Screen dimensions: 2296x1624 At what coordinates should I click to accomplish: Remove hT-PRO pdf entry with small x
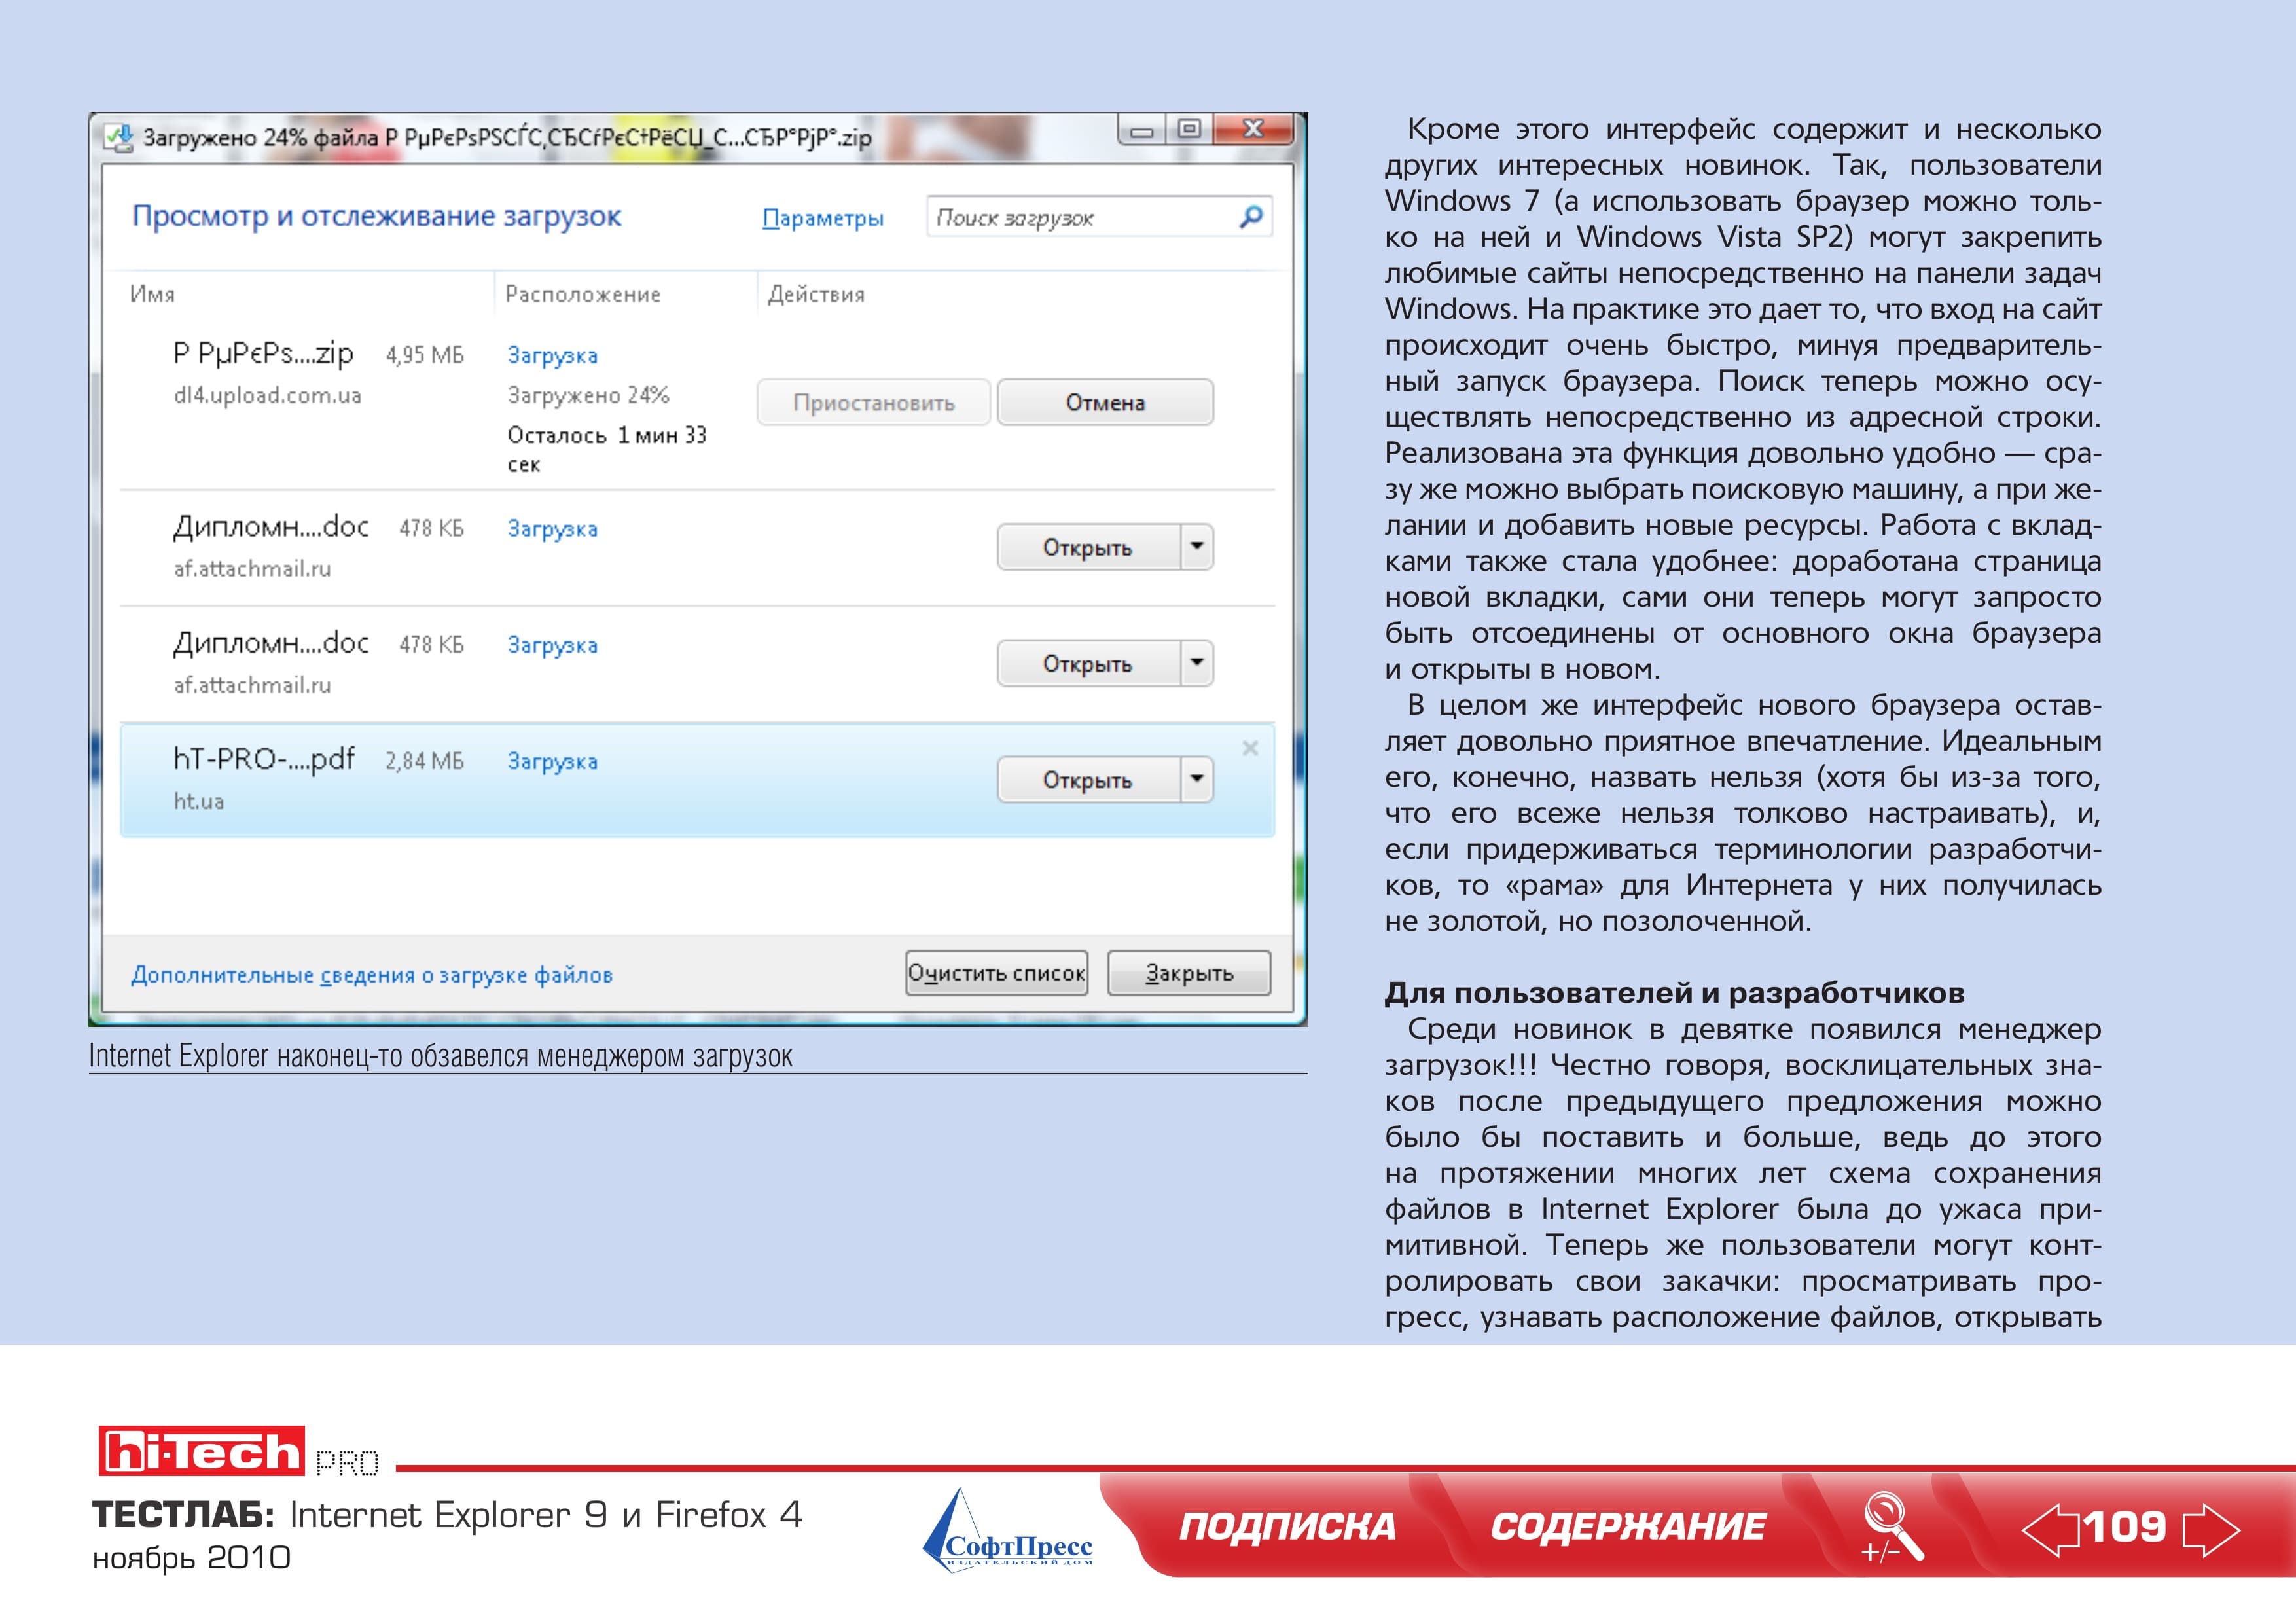(1250, 748)
